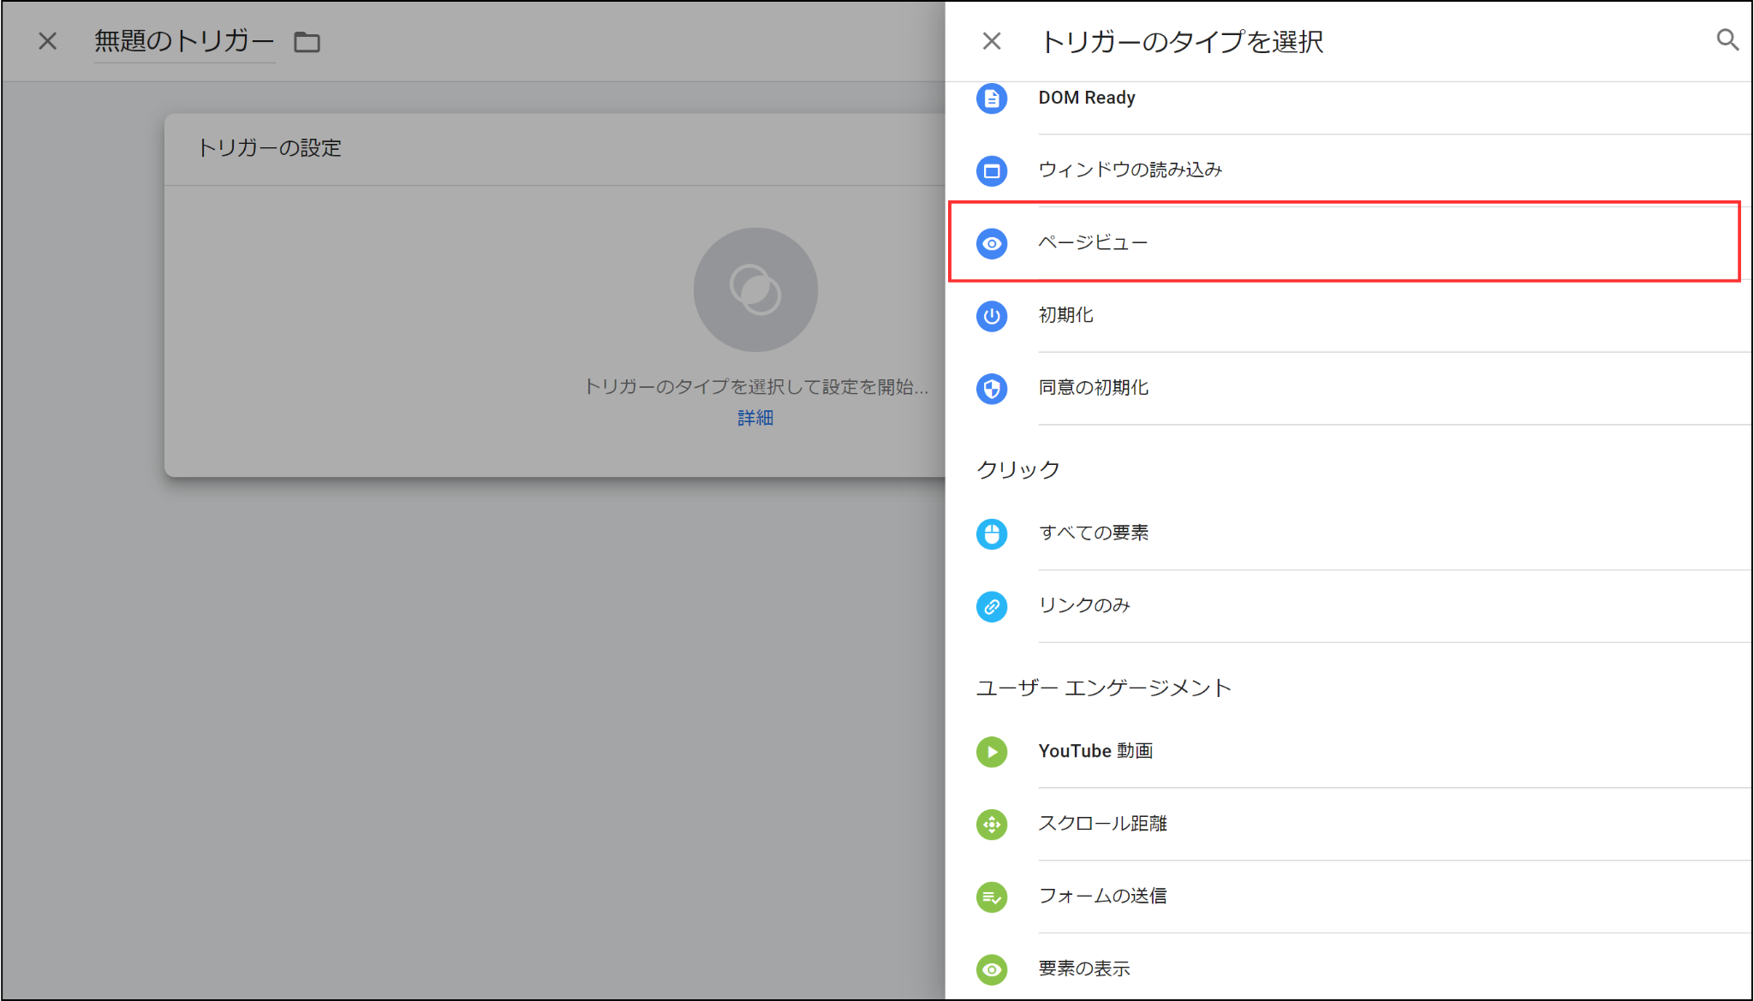The width and height of the screenshot is (1754, 1001).
Task: Click the フォームの送信 form icon
Action: tap(992, 897)
